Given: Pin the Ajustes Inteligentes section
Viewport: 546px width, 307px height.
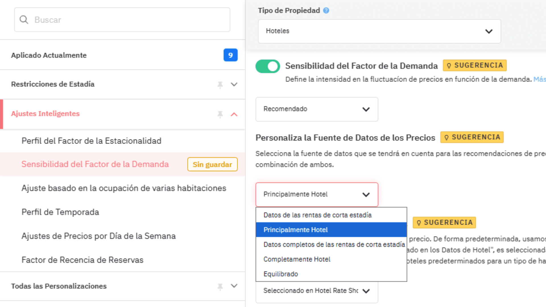Looking at the screenshot, I should pyautogui.click(x=220, y=114).
